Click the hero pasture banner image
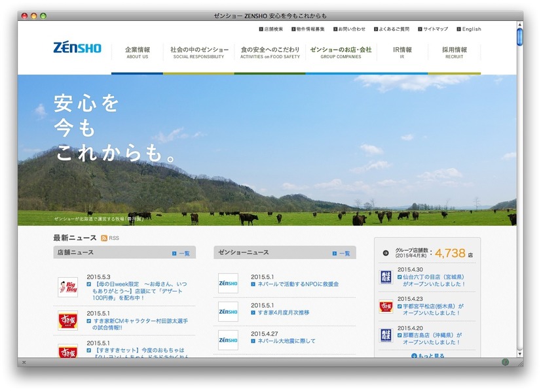This screenshot has height=391, width=541. point(267,150)
